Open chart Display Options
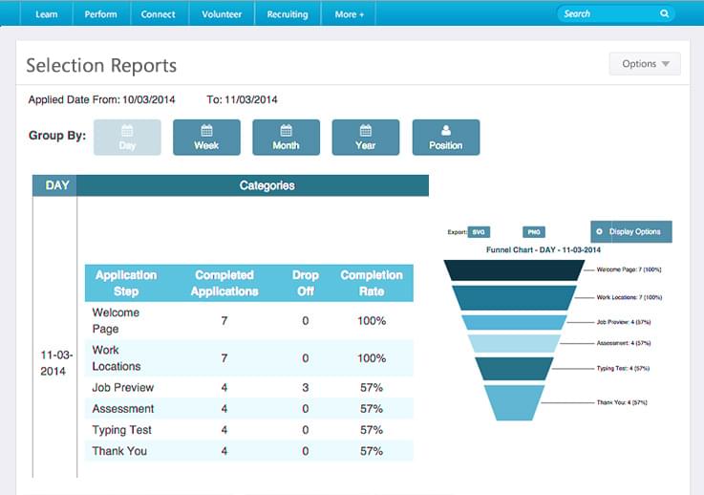This screenshot has height=495, width=704. (x=631, y=232)
